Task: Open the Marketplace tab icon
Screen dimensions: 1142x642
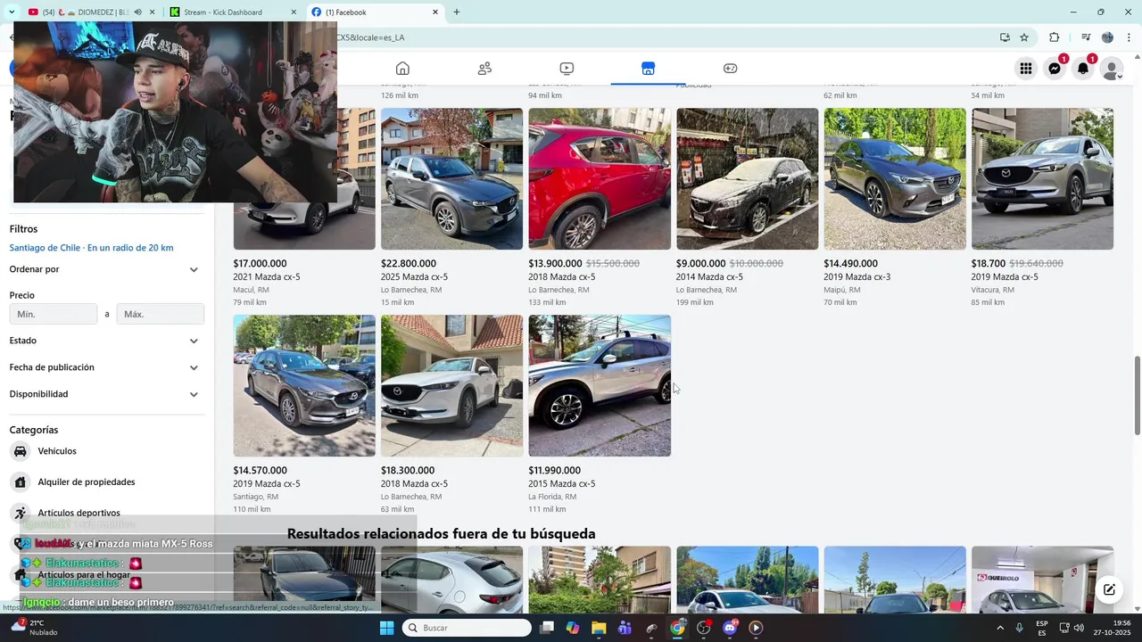Action: pyautogui.click(x=648, y=69)
